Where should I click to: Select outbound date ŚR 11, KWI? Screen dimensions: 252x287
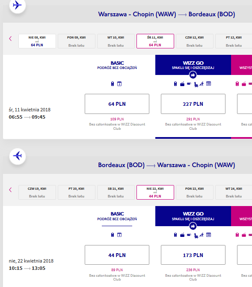pos(155,41)
